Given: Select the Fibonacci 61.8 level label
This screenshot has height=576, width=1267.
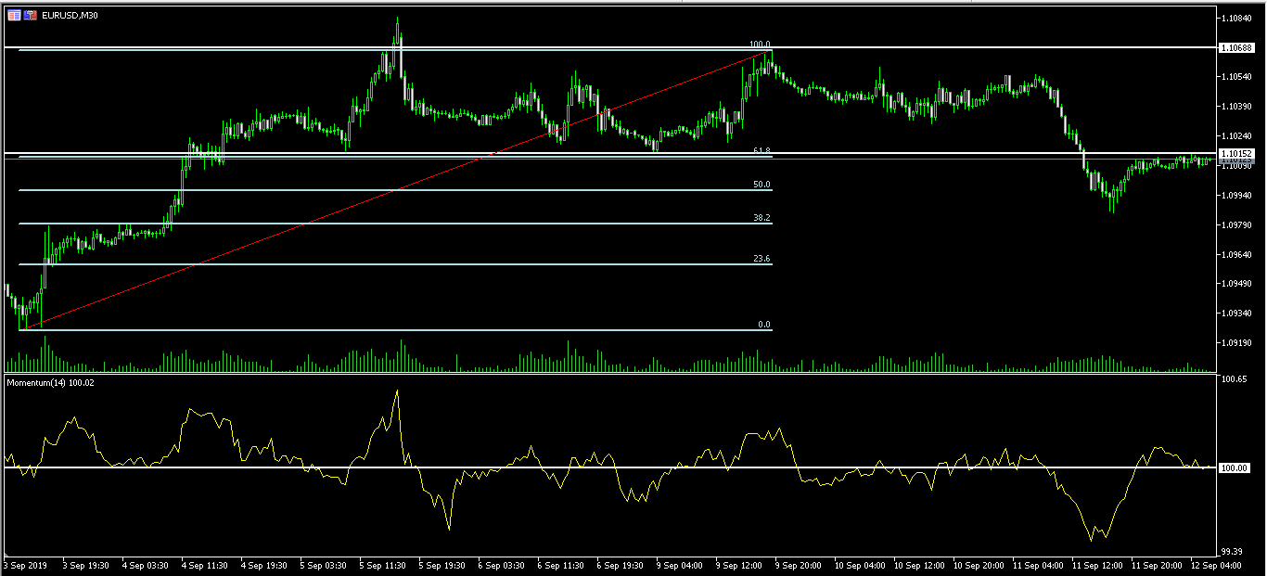Looking at the screenshot, I should pyautogui.click(x=761, y=150).
